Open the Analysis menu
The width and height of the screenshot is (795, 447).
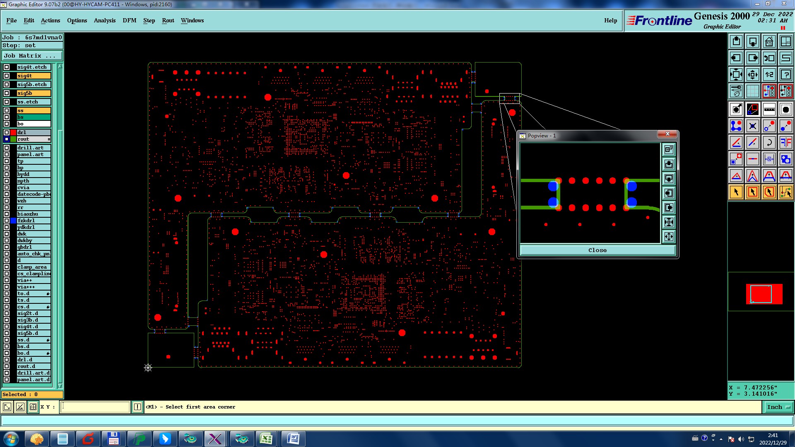point(104,20)
